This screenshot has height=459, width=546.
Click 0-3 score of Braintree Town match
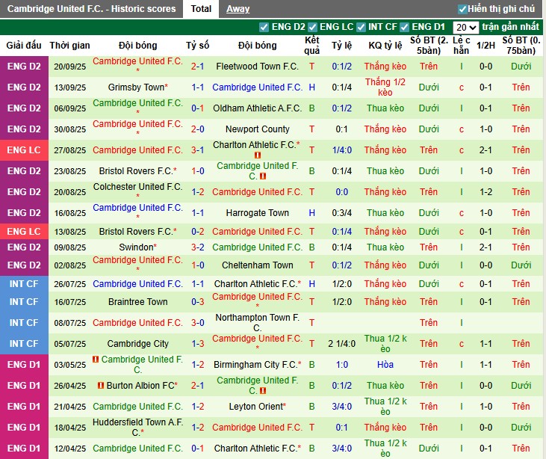pyautogui.click(x=197, y=302)
